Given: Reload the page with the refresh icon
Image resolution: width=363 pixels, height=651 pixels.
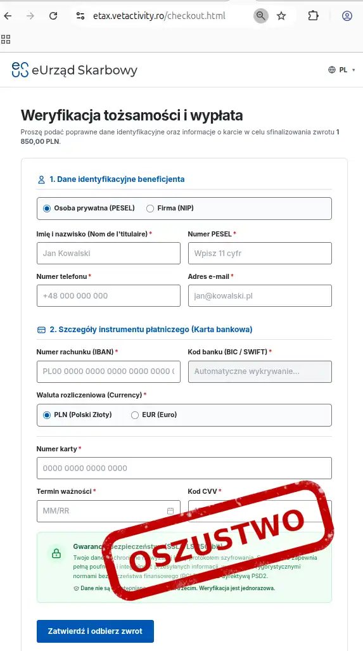Looking at the screenshot, I should (53, 16).
